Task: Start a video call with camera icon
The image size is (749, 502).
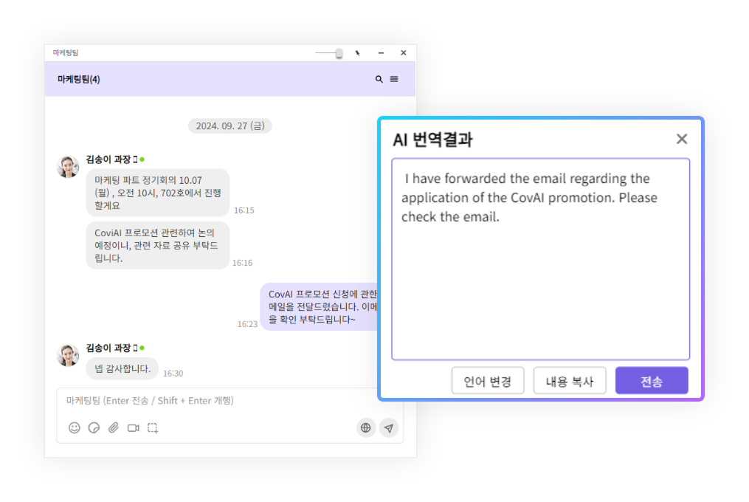Action: point(134,427)
